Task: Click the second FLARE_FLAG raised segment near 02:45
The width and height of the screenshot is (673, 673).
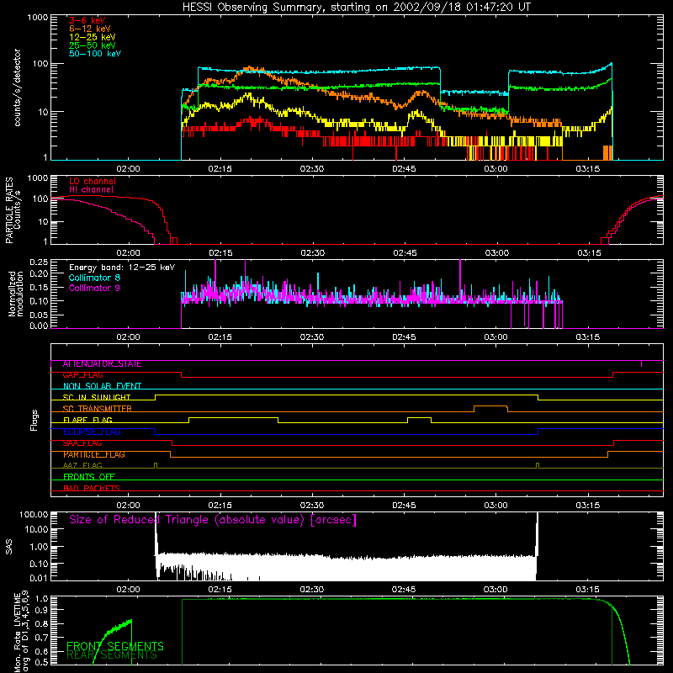Action: click(419, 417)
